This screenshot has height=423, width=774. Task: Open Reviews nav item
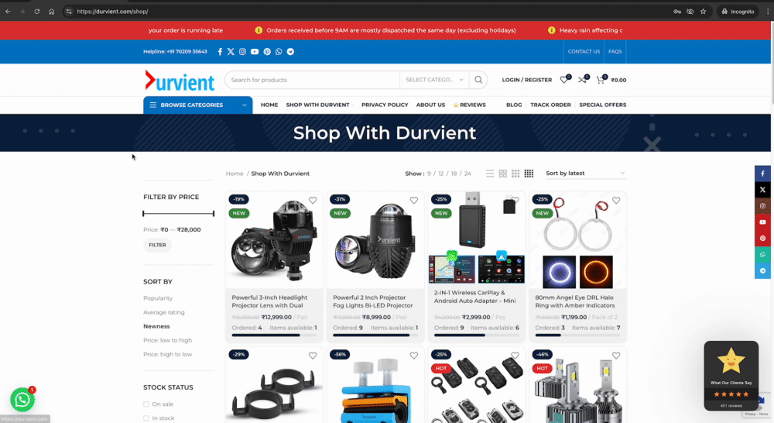(470, 105)
